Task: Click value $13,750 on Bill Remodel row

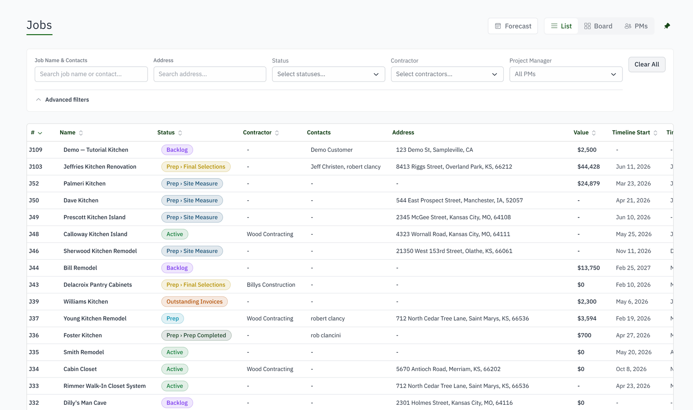Action: click(589, 268)
